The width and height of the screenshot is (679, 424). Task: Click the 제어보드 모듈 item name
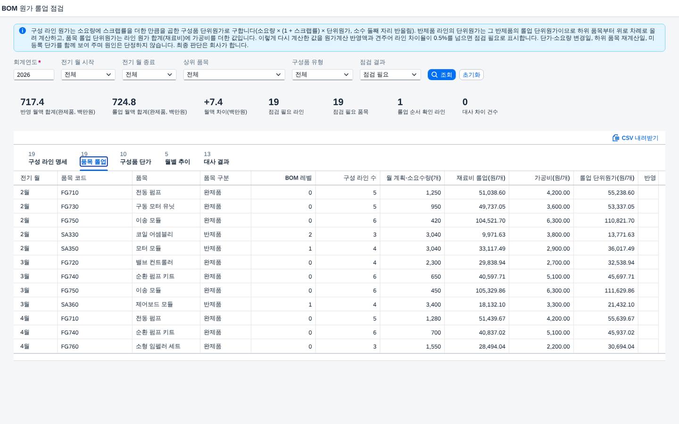tap(154, 304)
